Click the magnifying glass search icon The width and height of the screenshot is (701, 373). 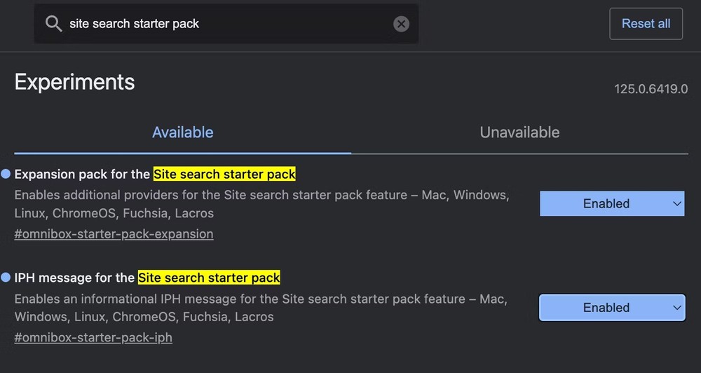click(x=53, y=24)
